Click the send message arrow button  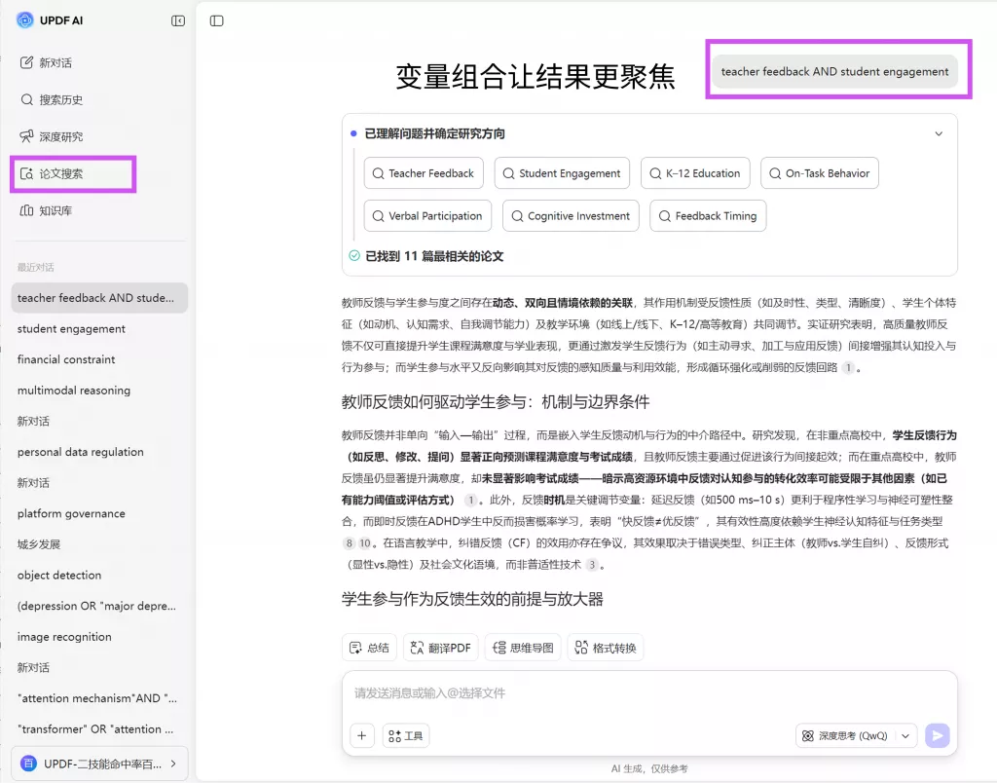tap(937, 736)
